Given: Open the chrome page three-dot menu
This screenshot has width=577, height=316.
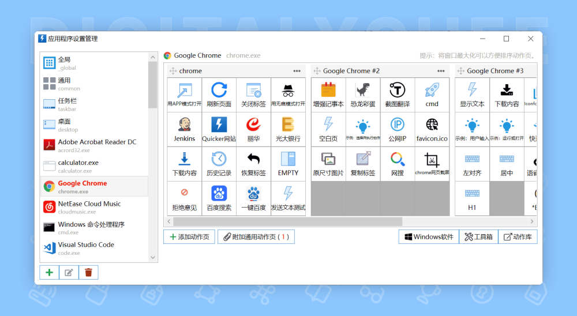Looking at the screenshot, I should point(297,71).
